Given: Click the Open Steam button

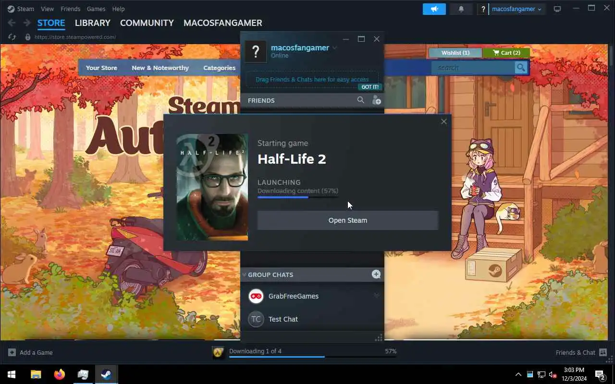Looking at the screenshot, I should point(348,220).
